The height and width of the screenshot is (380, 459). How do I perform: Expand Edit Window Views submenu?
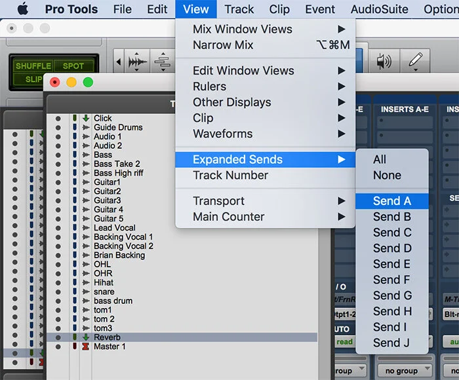point(265,71)
